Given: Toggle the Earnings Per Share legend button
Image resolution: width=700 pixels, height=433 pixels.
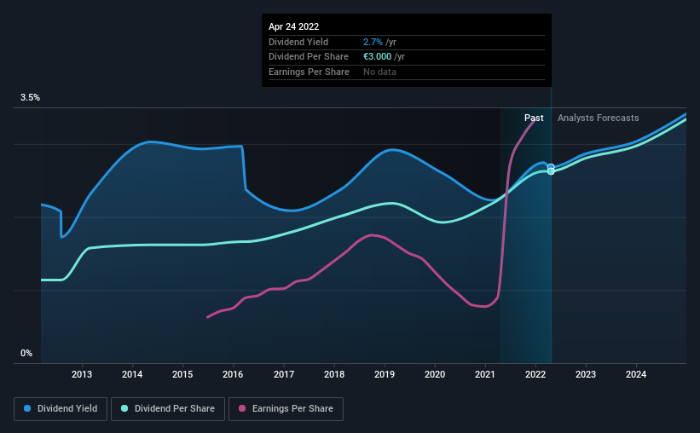Looking at the screenshot, I should pyautogui.click(x=286, y=409).
